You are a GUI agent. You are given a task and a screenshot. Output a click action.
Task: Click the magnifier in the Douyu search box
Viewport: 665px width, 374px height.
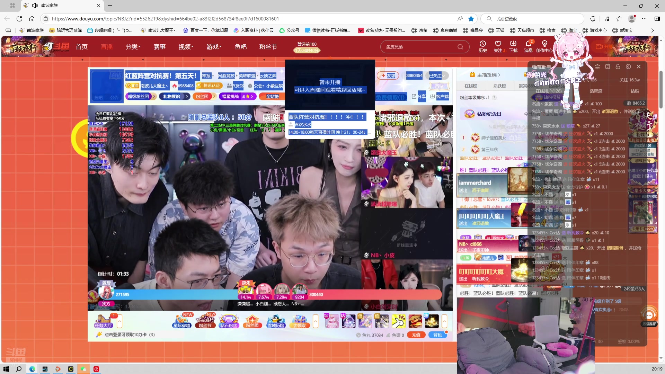click(460, 47)
